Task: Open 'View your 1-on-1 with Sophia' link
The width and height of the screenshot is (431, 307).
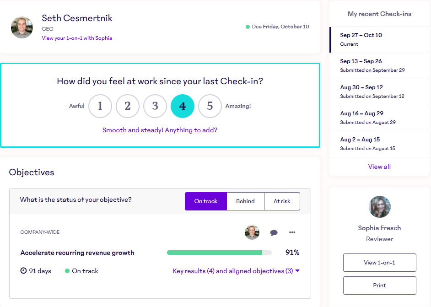Action: click(77, 38)
